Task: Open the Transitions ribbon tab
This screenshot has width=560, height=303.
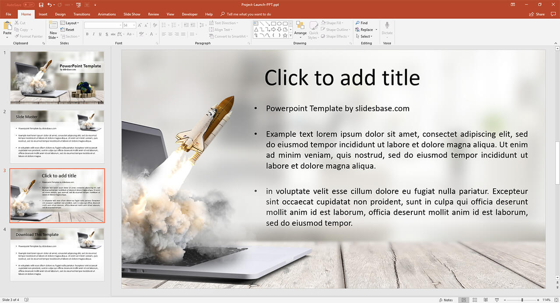Action: point(82,14)
